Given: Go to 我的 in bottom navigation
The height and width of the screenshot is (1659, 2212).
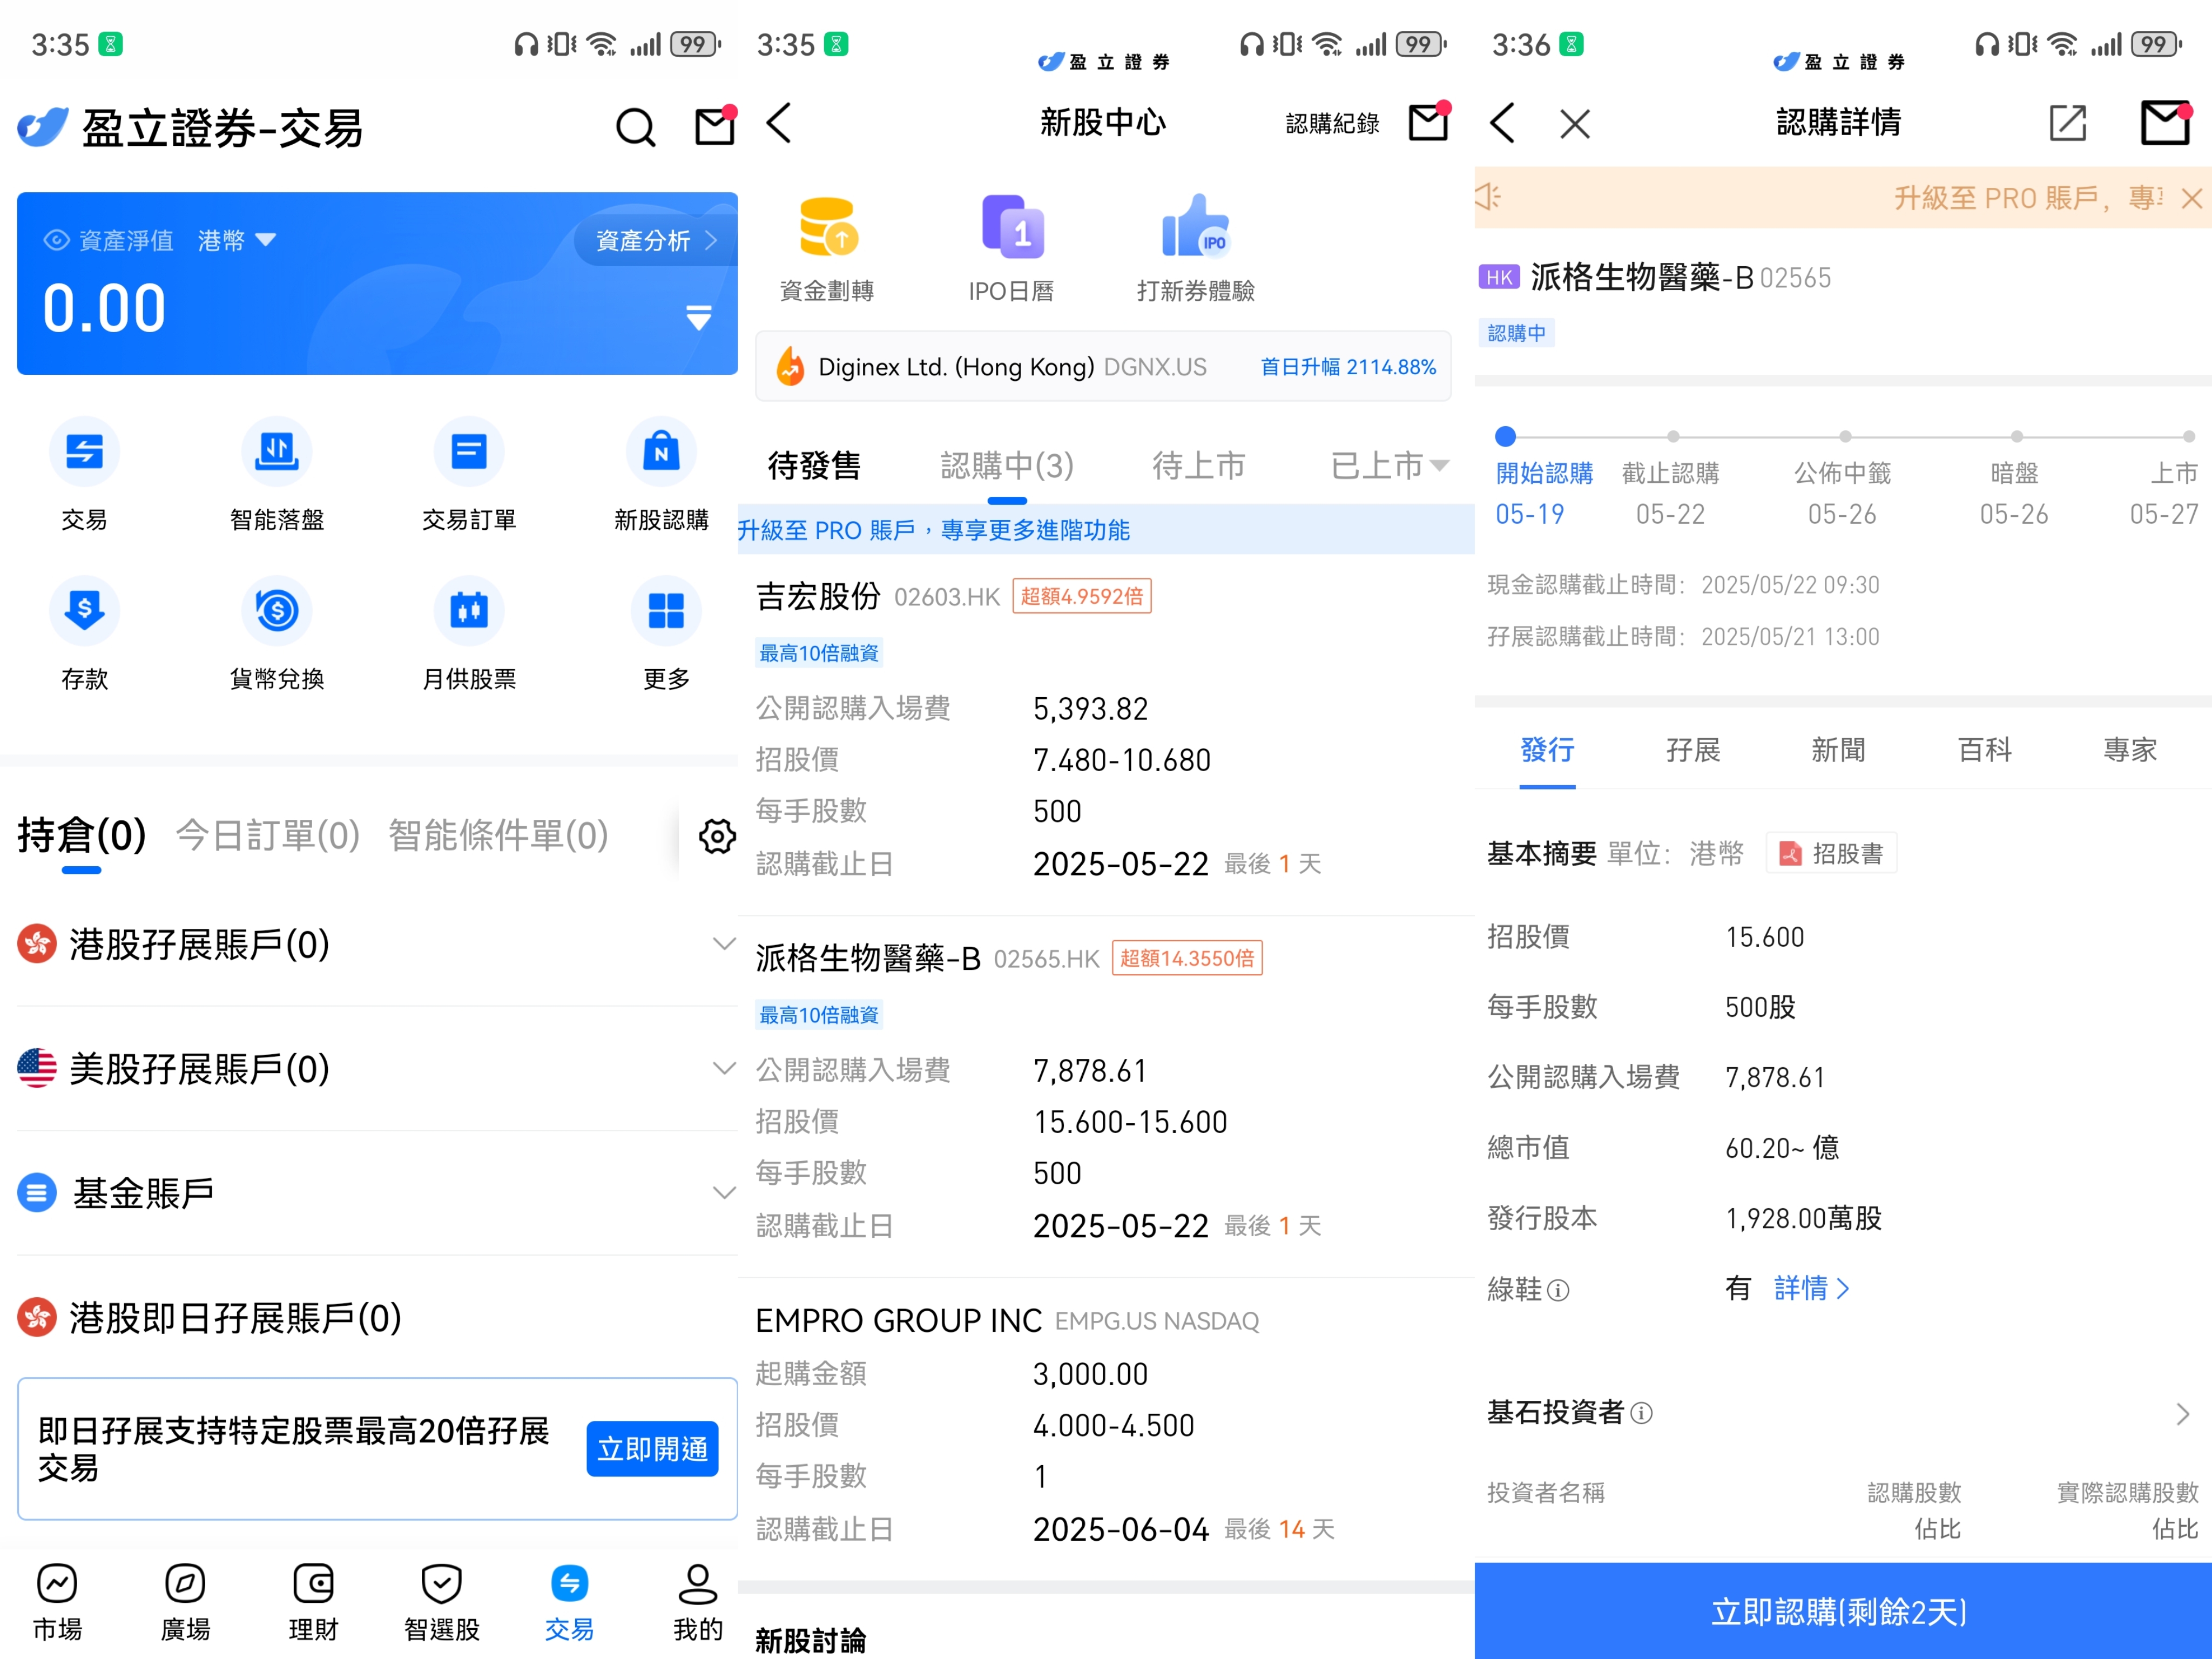Looking at the screenshot, I should (698, 1603).
